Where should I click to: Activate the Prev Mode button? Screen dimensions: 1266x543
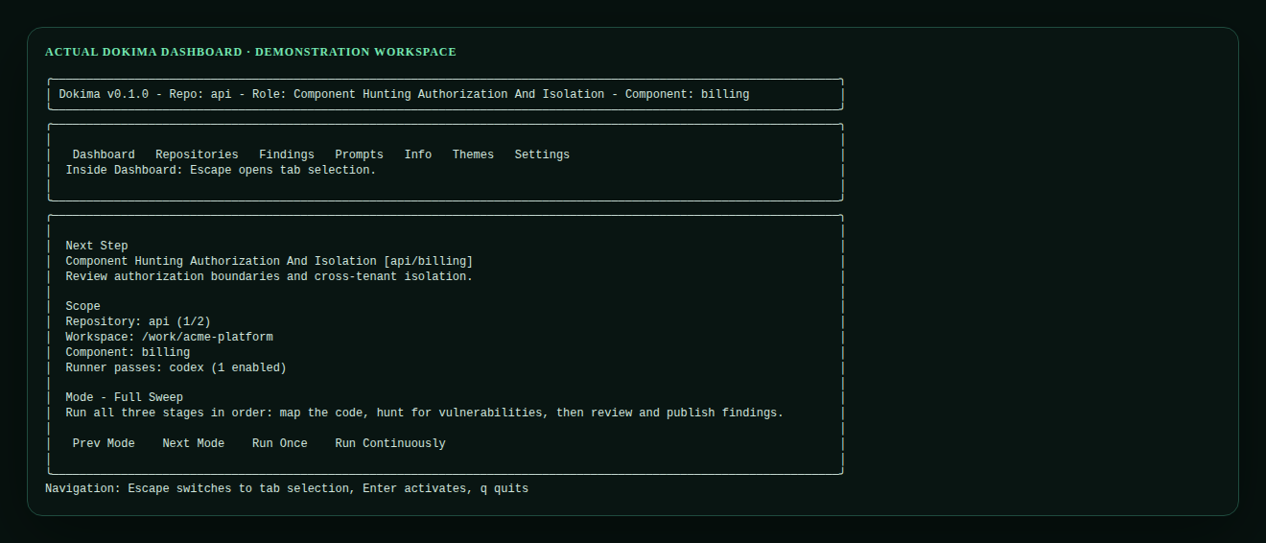point(104,443)
